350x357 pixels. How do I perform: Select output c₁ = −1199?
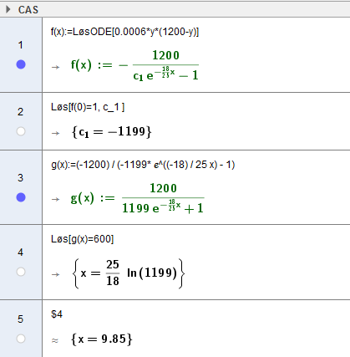(111, 131)
